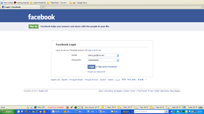Select Deutsch language link

pyautogui.click(x=103, y=79)
